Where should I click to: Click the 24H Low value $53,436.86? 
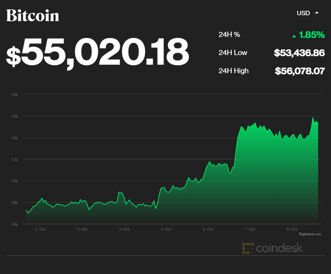tap(299, 53)
